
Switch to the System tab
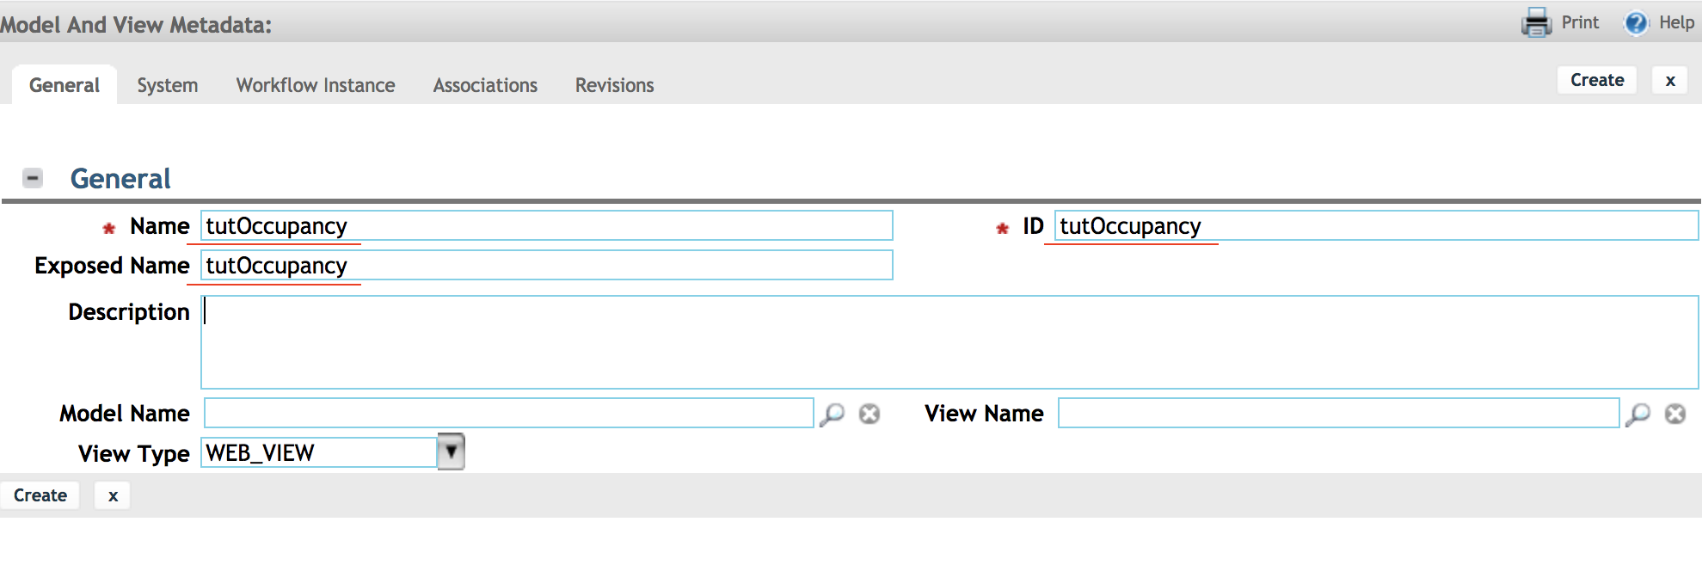pyautogui.click(x=168, y=85)
